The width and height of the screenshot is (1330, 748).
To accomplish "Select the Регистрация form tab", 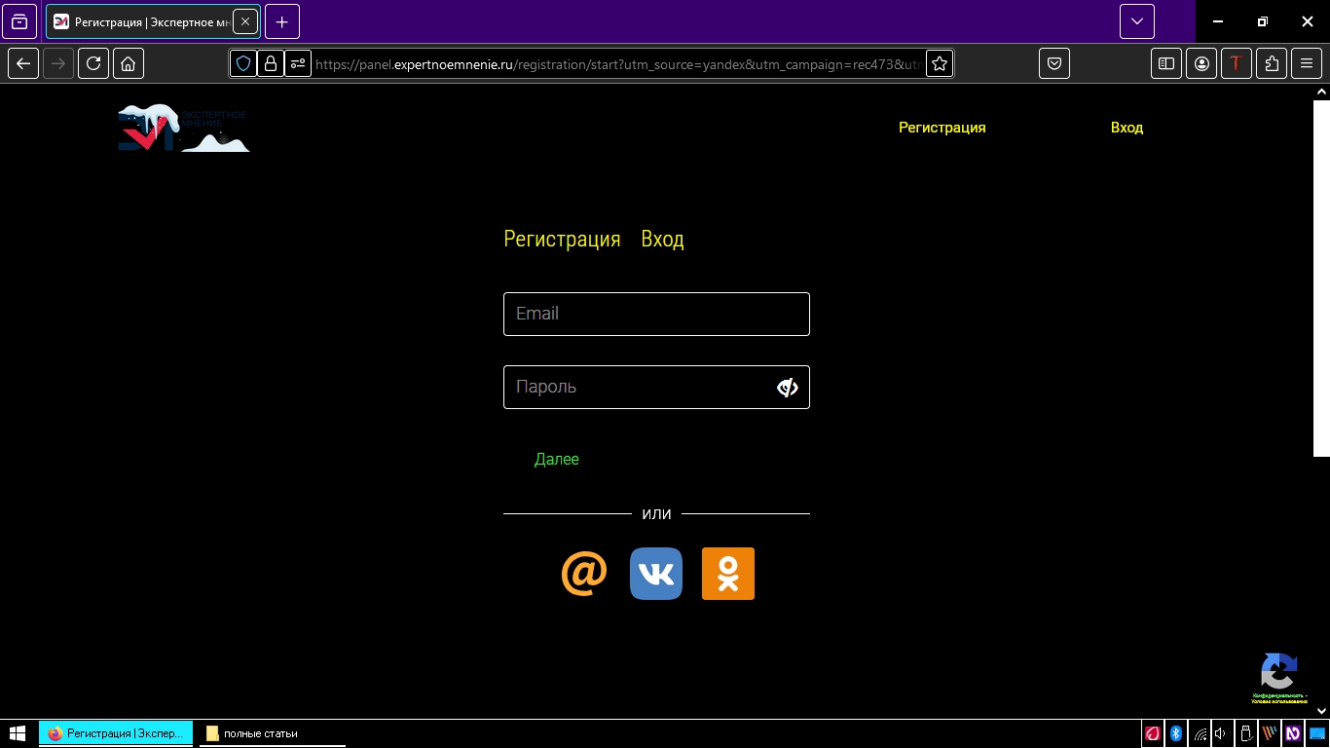I will click(x=562, y=240).
